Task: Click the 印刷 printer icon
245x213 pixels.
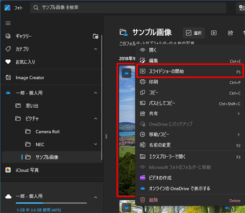Action: tap(143, 82)
